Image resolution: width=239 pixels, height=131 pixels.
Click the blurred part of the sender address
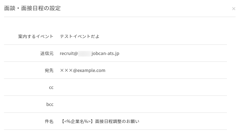point(84,53)
